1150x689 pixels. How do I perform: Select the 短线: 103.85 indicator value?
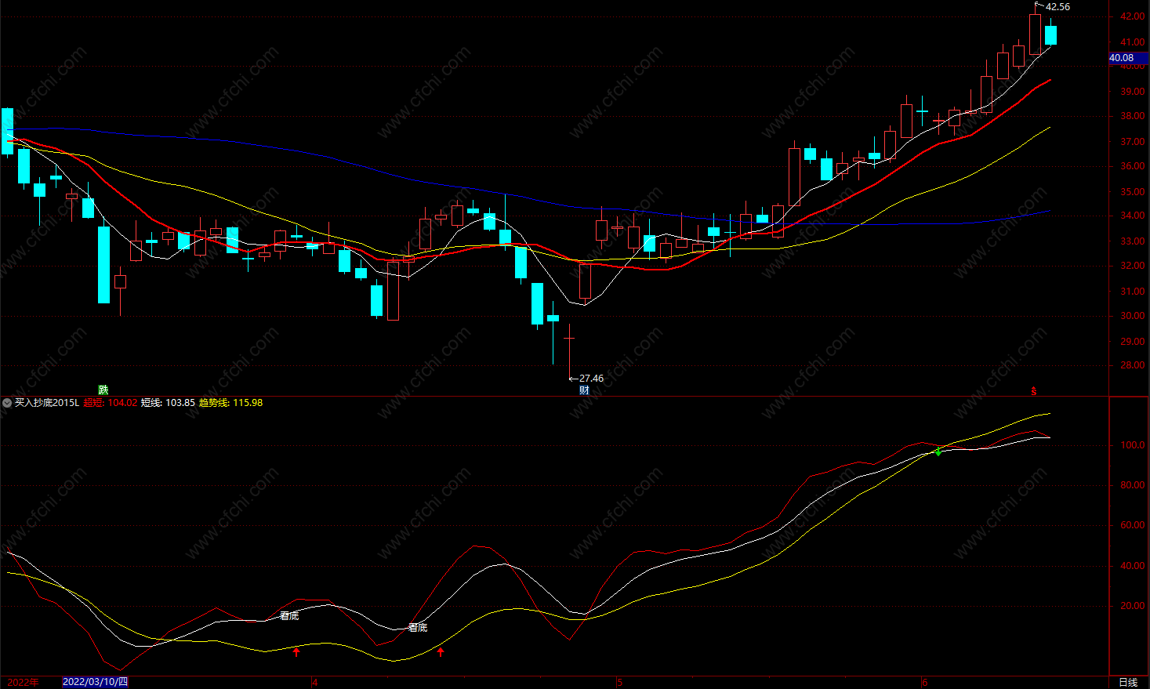168,403
